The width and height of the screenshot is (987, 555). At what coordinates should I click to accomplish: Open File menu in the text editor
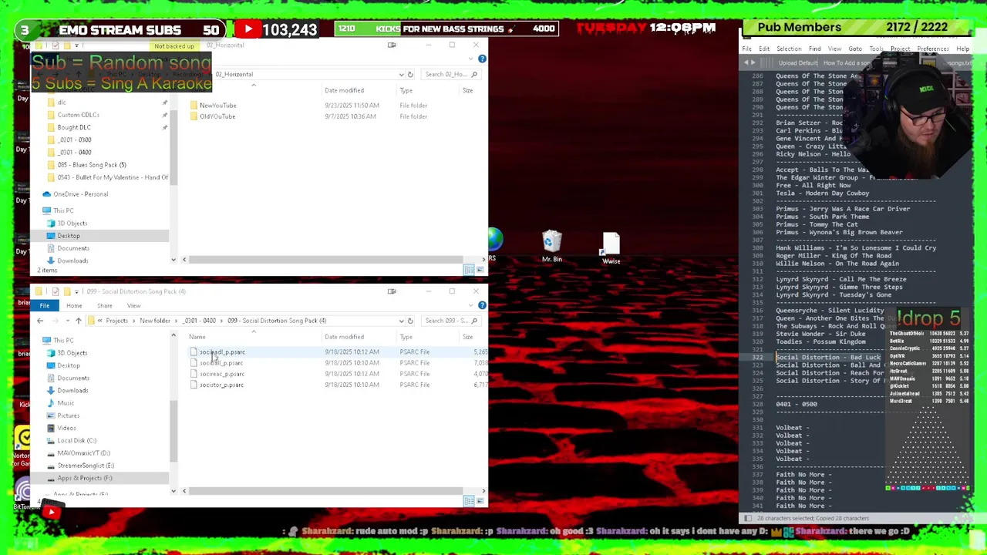(x=747, y=49)
